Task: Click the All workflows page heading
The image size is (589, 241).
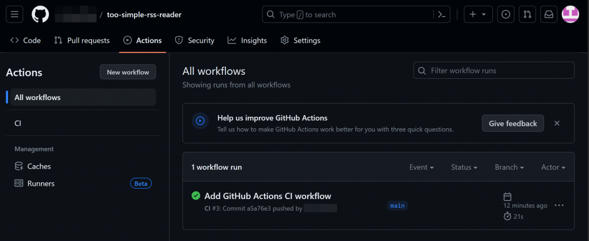Action: tap(214, 71)
